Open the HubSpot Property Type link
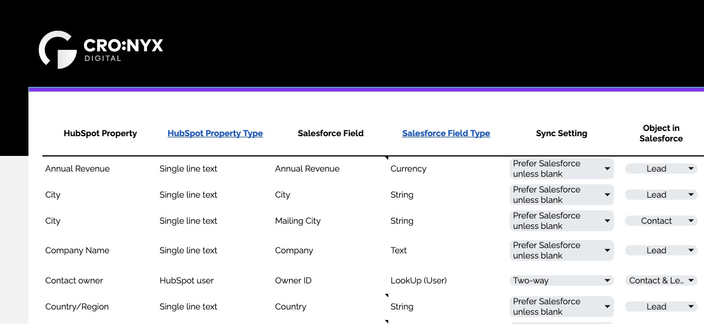The width and height of the screenshot is (704, 324). pyautogui.click(x=215, y=133)
